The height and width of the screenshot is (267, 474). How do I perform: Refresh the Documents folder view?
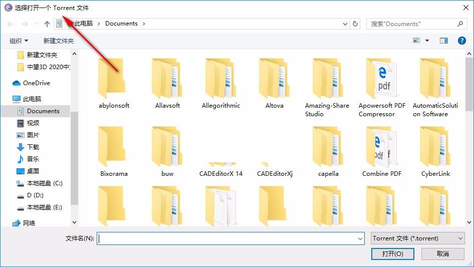pyautogui.click(x=356, y=24)
